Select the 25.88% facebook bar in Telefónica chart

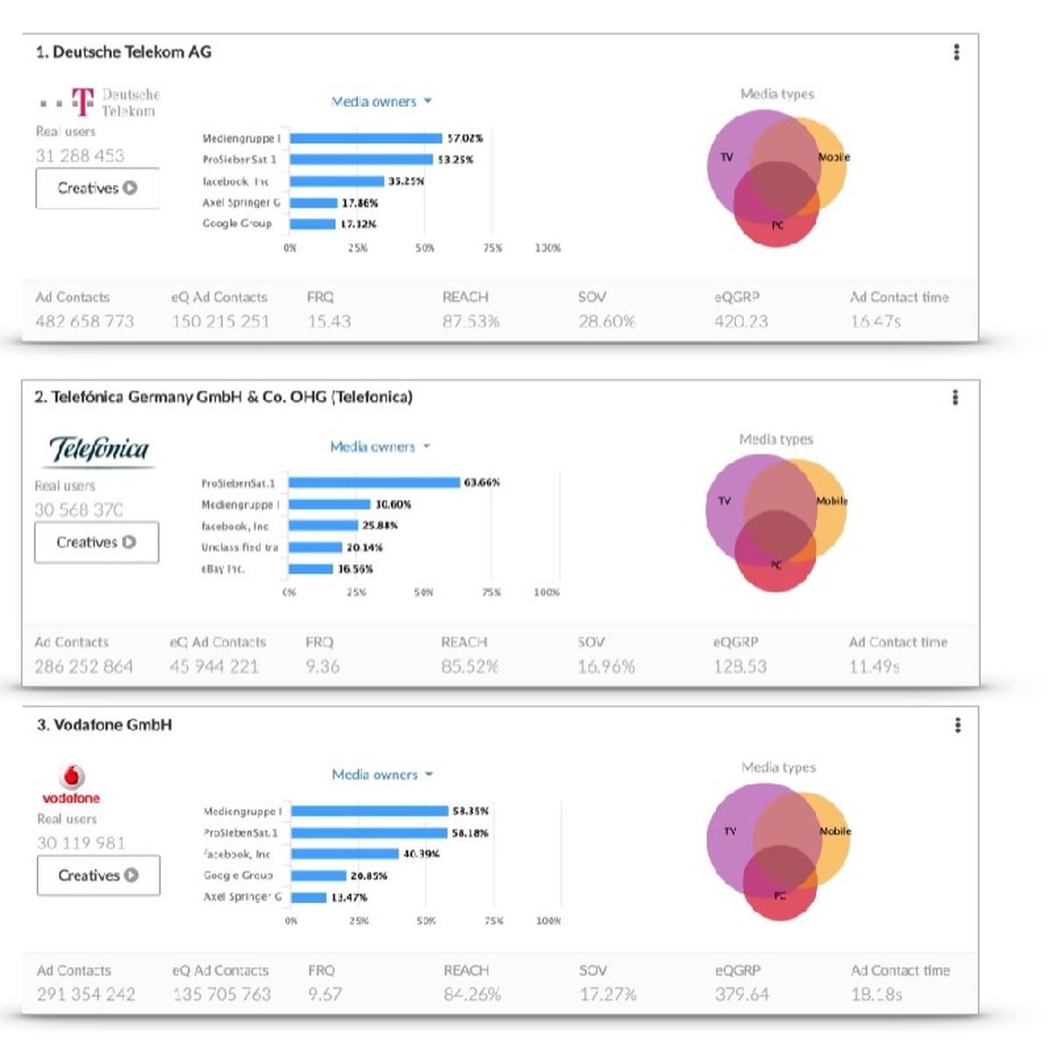pos(323,526)
